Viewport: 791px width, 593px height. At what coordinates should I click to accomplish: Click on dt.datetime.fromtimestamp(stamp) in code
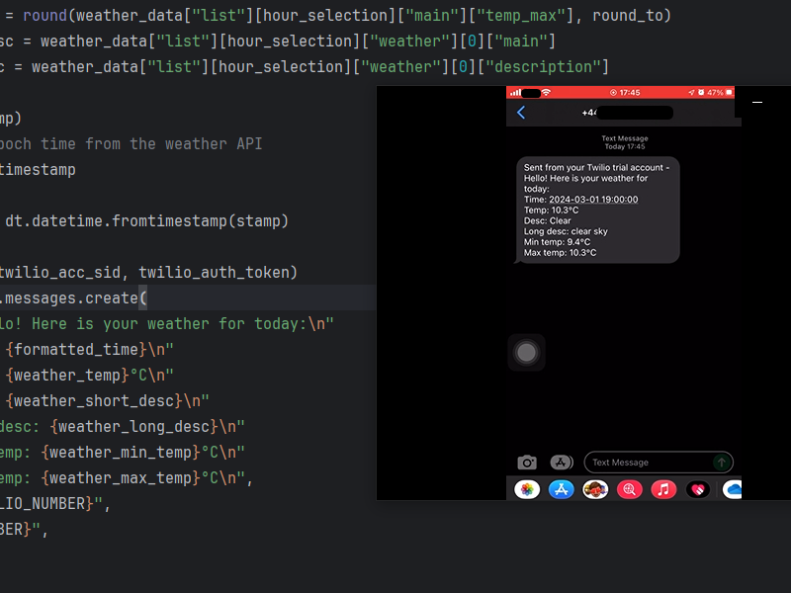[146, 220]
